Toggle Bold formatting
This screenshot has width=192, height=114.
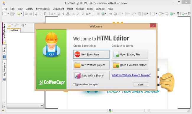74,14
